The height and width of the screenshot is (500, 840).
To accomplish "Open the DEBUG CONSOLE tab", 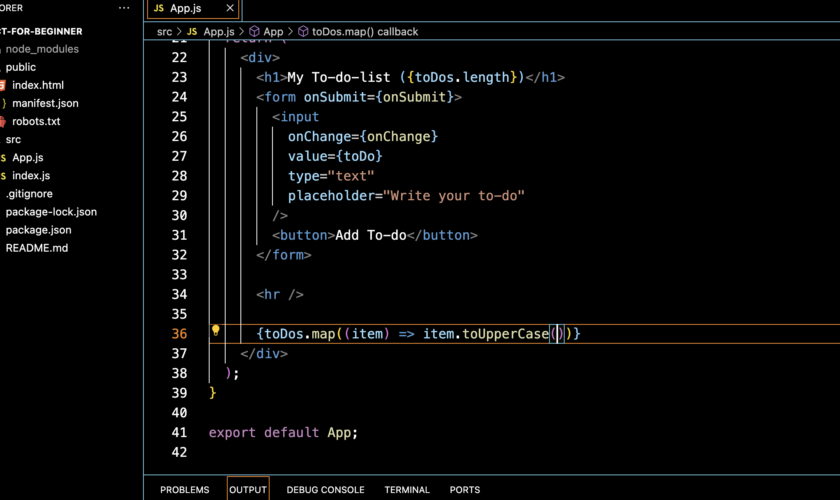I will point(325,490).
